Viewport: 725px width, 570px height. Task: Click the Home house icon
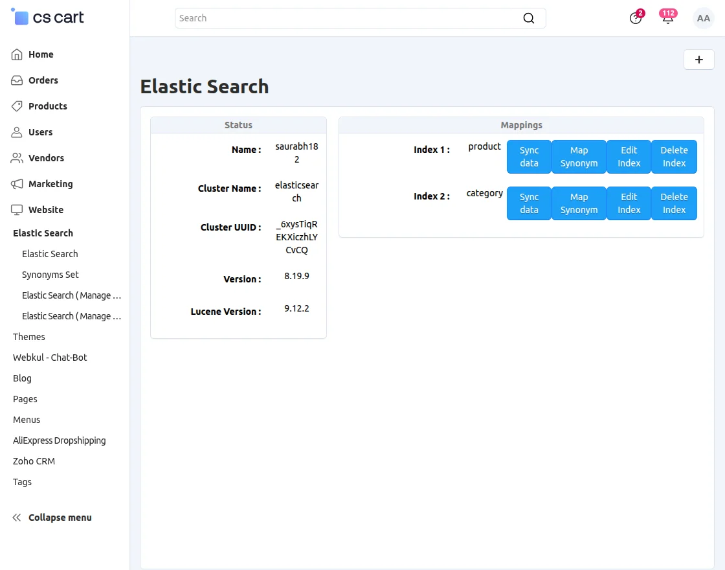pyautogui.click(x=17, y=54)
